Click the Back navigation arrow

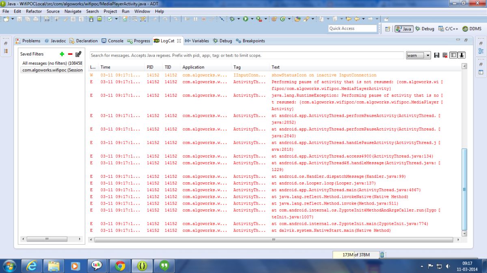357,19
